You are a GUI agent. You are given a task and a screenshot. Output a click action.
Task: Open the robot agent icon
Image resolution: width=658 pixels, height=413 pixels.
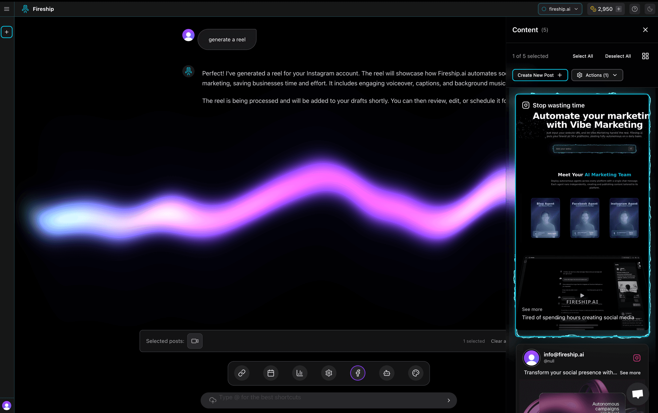[387, 373]
